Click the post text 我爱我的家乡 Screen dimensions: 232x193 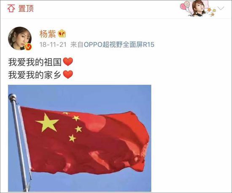click(x=35, y=75)
